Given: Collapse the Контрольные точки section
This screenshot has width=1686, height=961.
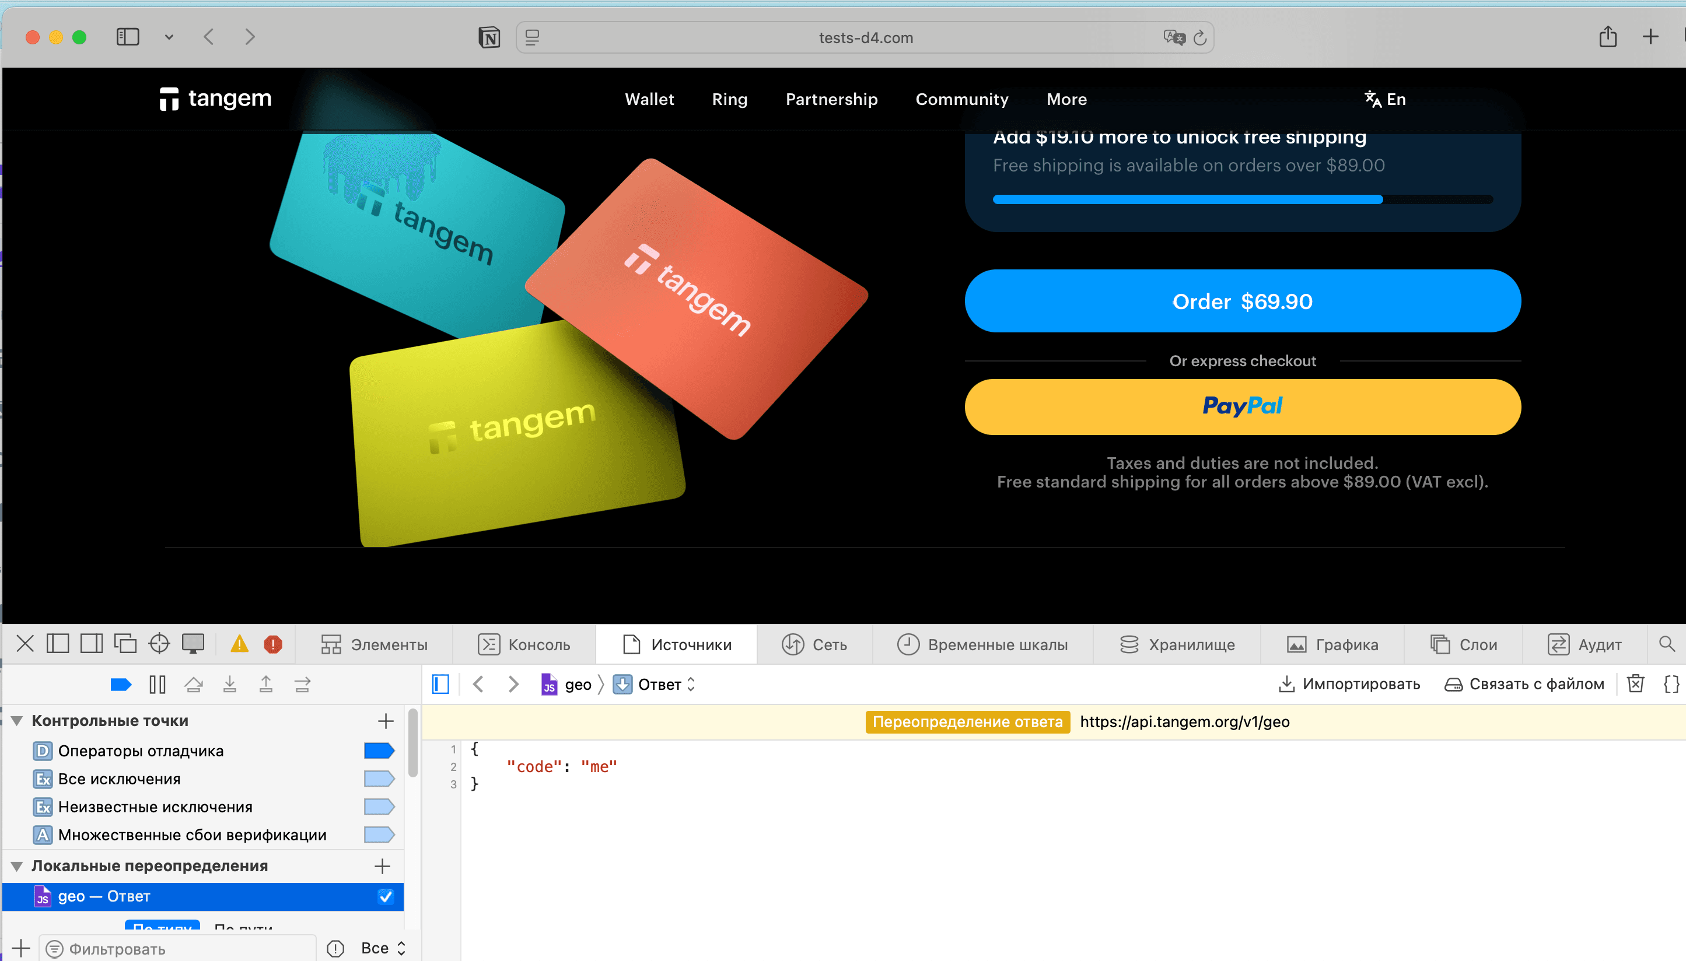Looking at the screenshot, I should [17, 721].
